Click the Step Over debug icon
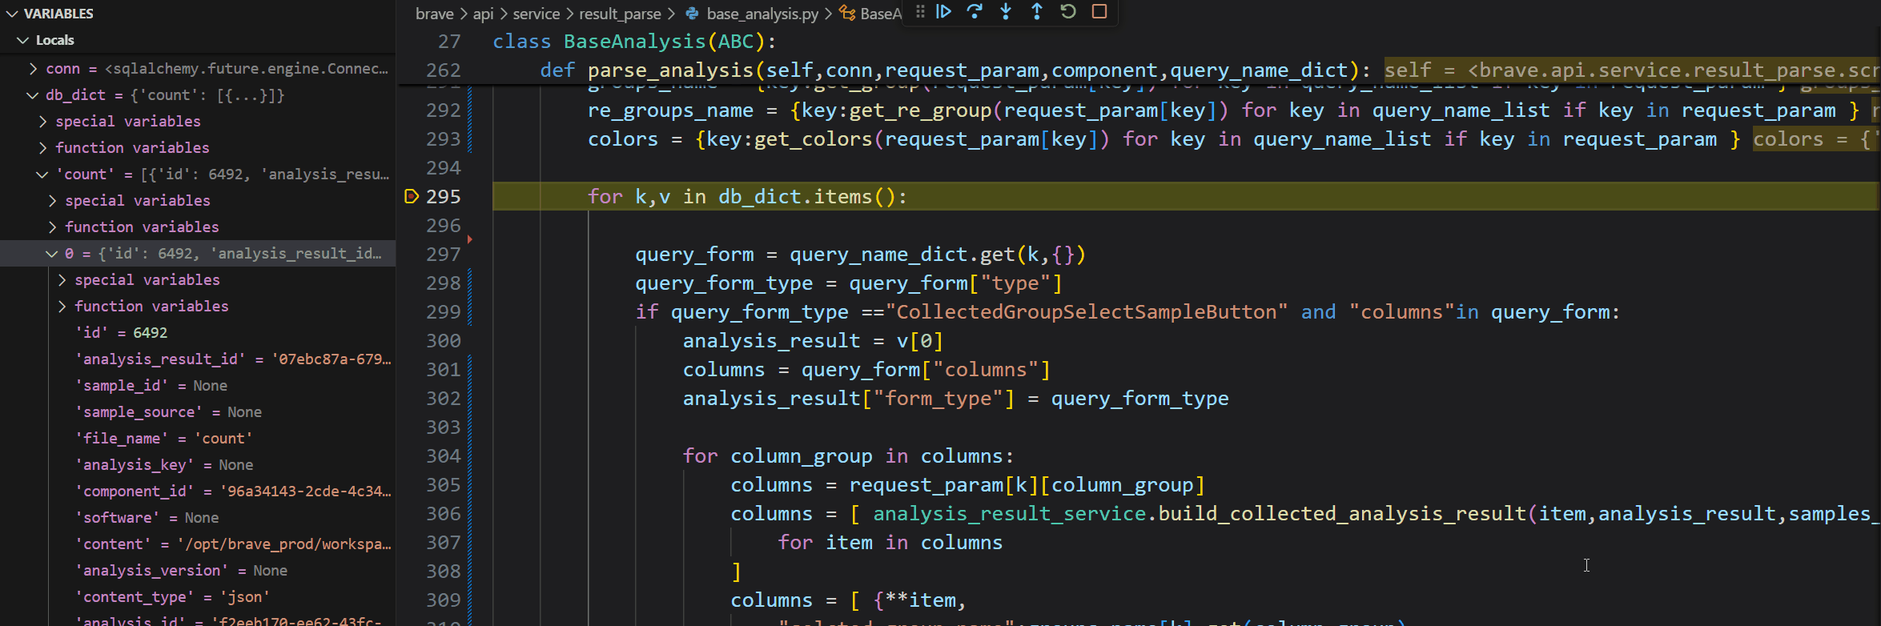This screenshot has height=626, width=1881. pyautogui.click(x=975, y=12)
